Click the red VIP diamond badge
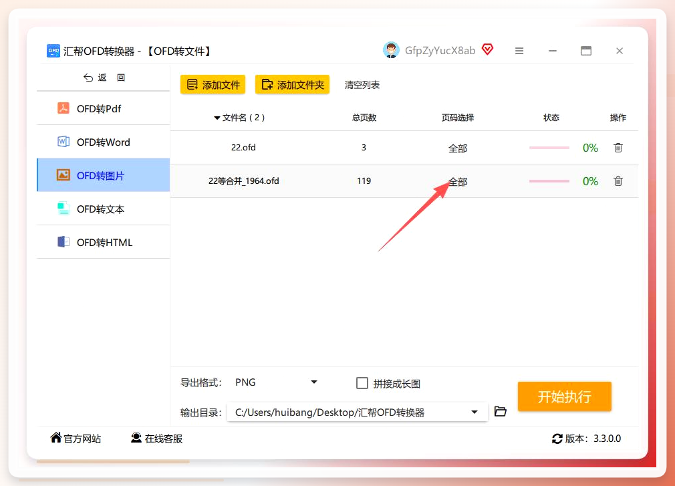This screenshot has width=675, height=486. (x=487, y=49)
